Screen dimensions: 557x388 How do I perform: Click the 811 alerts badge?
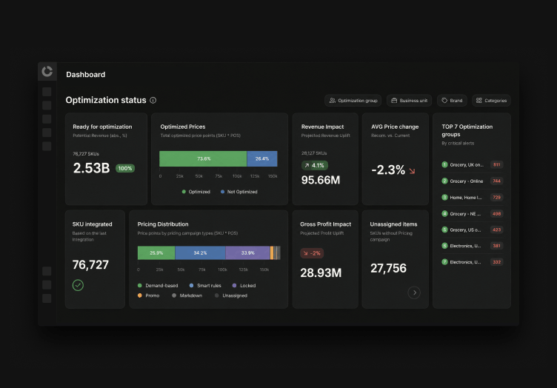tap(496, 164)
